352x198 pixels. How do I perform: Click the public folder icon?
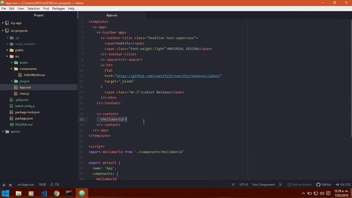(12, 50)
